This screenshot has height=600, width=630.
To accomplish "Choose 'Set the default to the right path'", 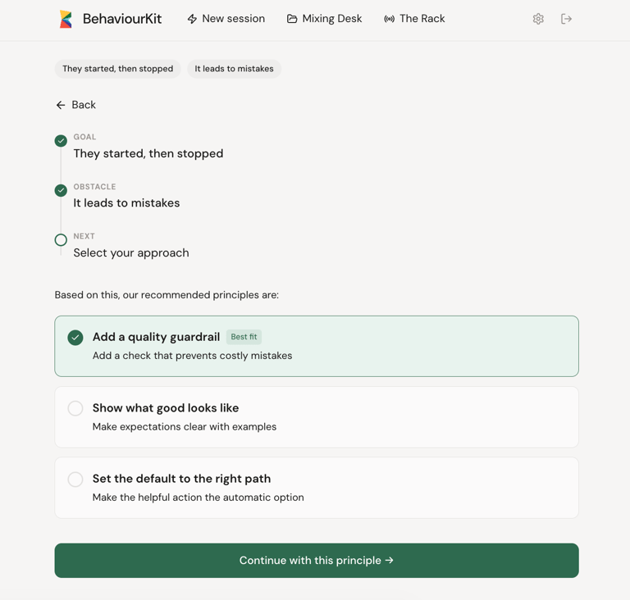I will tap(75, 480).
